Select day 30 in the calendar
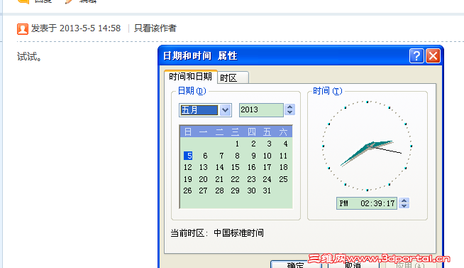This screenshot has height=268, width=464. [x=252, y=191]
